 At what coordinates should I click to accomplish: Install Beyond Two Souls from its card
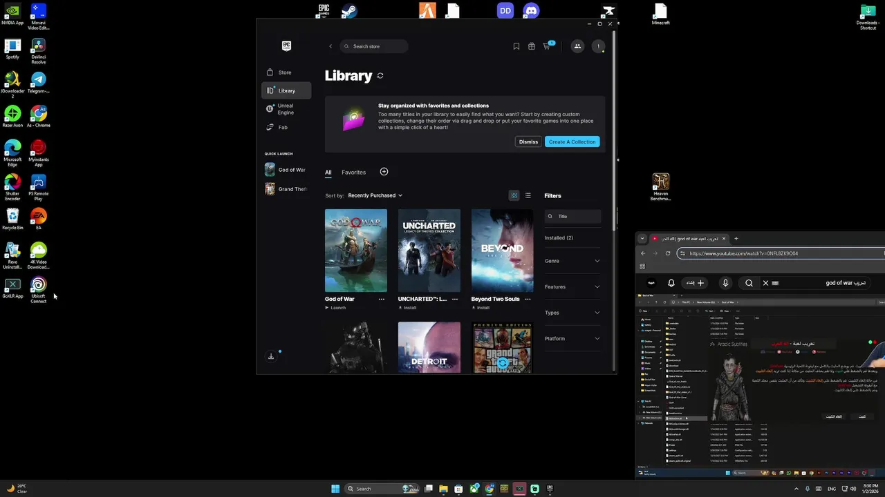pyautogui.click(x=481, y=308)
